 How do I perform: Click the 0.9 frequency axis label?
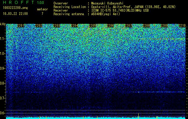coord(2,68)
